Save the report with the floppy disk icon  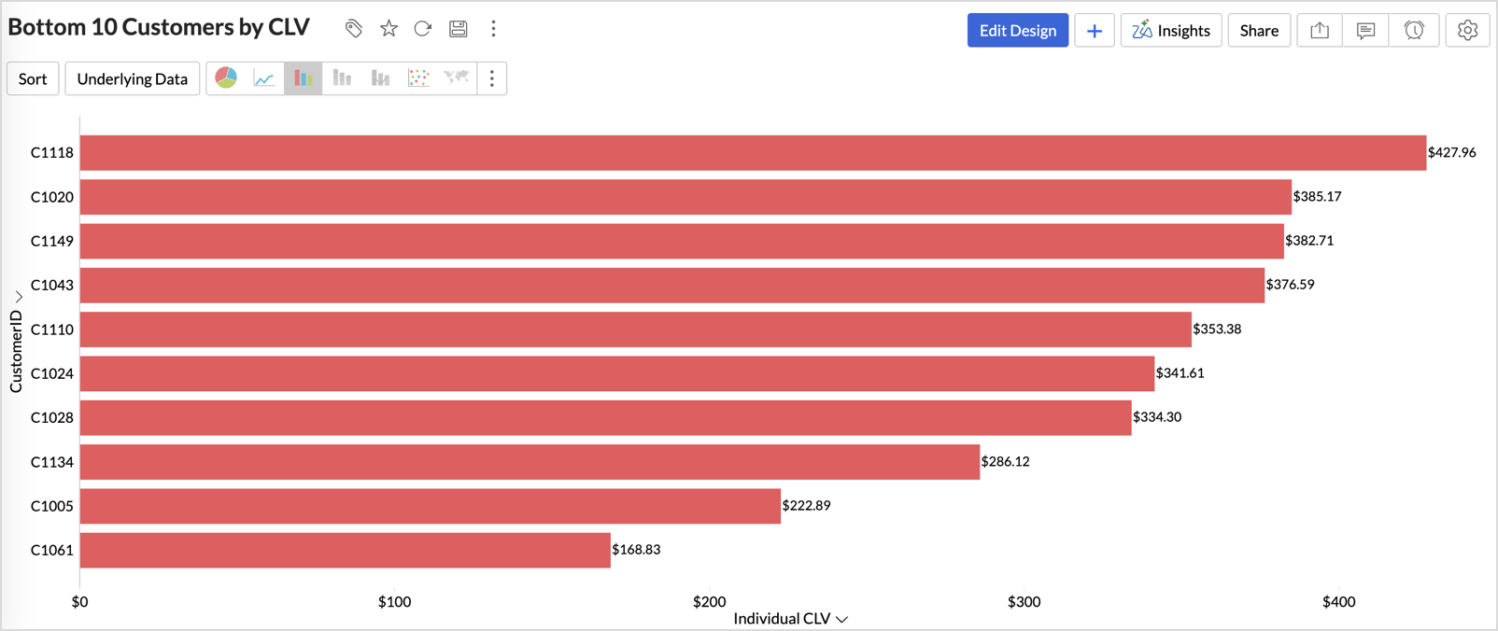point(458,29)
